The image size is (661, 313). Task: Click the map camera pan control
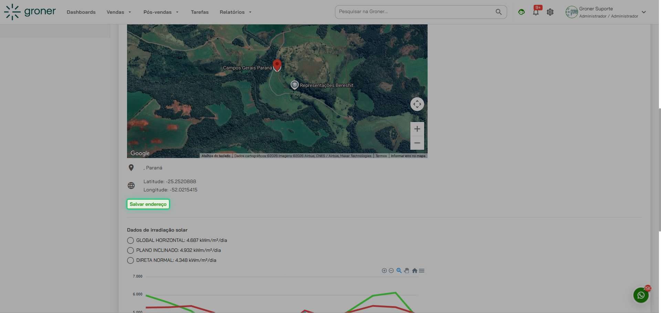point(417,104)
